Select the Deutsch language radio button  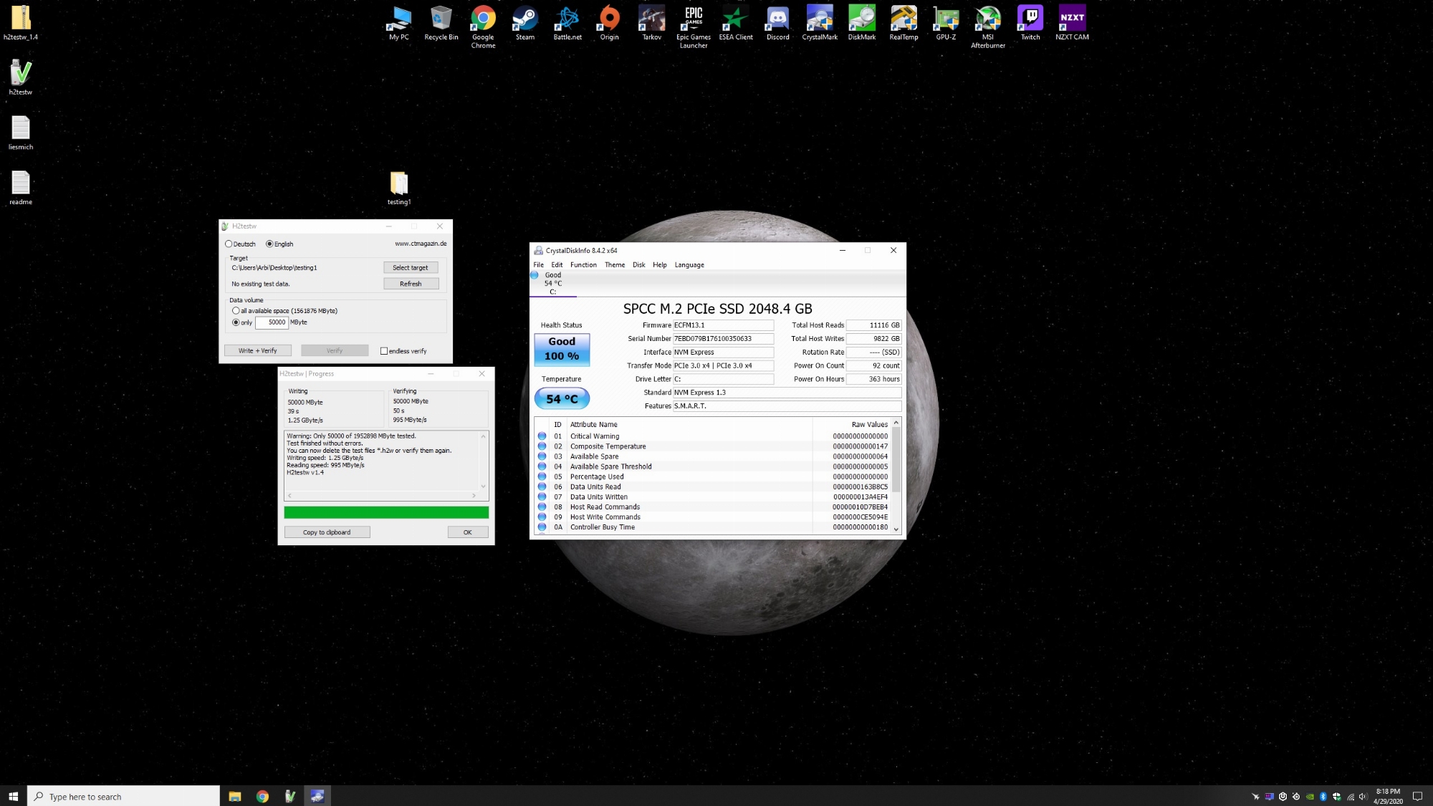pyautogui.click(x=229, y=244)
